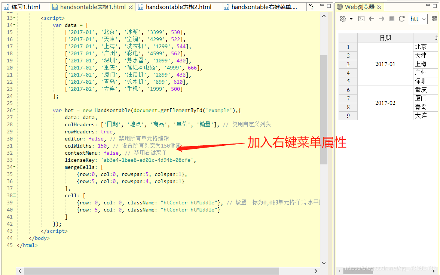This screenshot has width=440, height=275.
Task: Click the editor scroll right arrow
Action: [x=316, y=271]
